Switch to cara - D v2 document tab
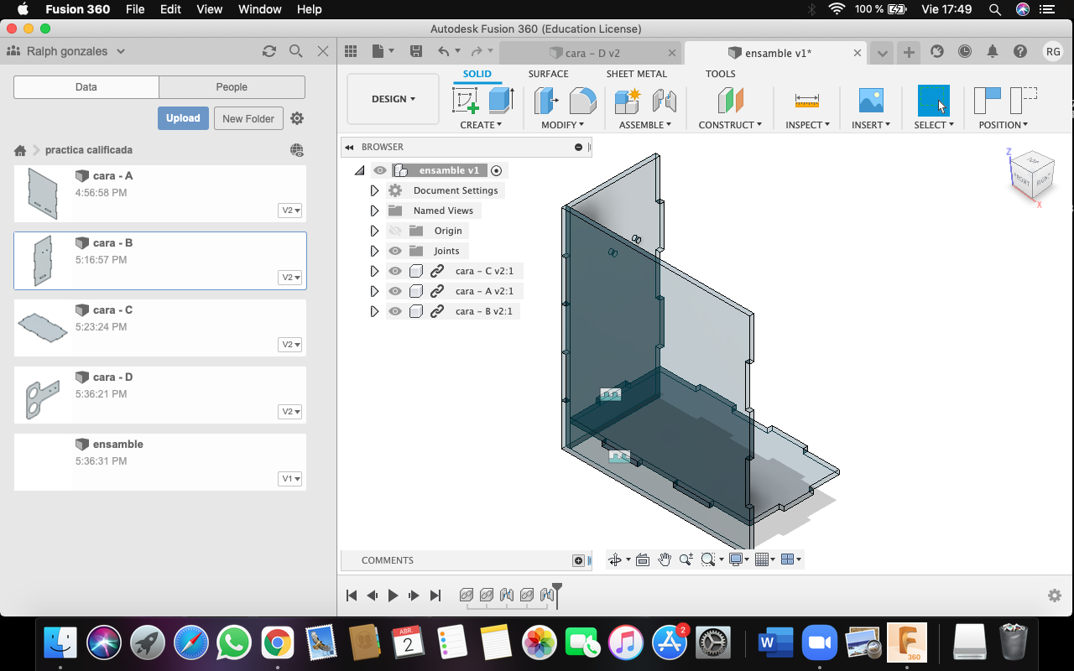The height and width of the screenshot is (671, 1074). [592, 53]
